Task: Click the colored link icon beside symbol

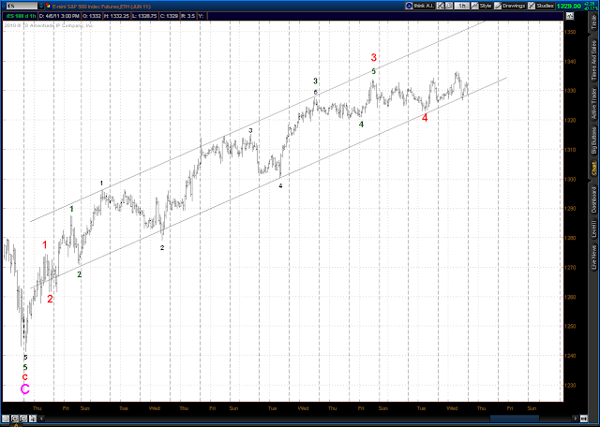Action: pos(48,6)
